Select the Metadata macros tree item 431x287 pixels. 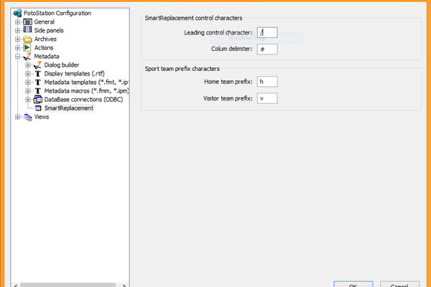[85, 90]
